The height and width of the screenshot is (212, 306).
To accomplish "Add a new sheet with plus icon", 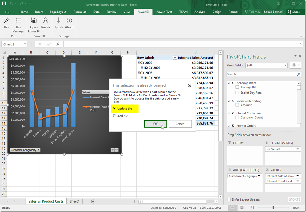I will click(93, 202).
